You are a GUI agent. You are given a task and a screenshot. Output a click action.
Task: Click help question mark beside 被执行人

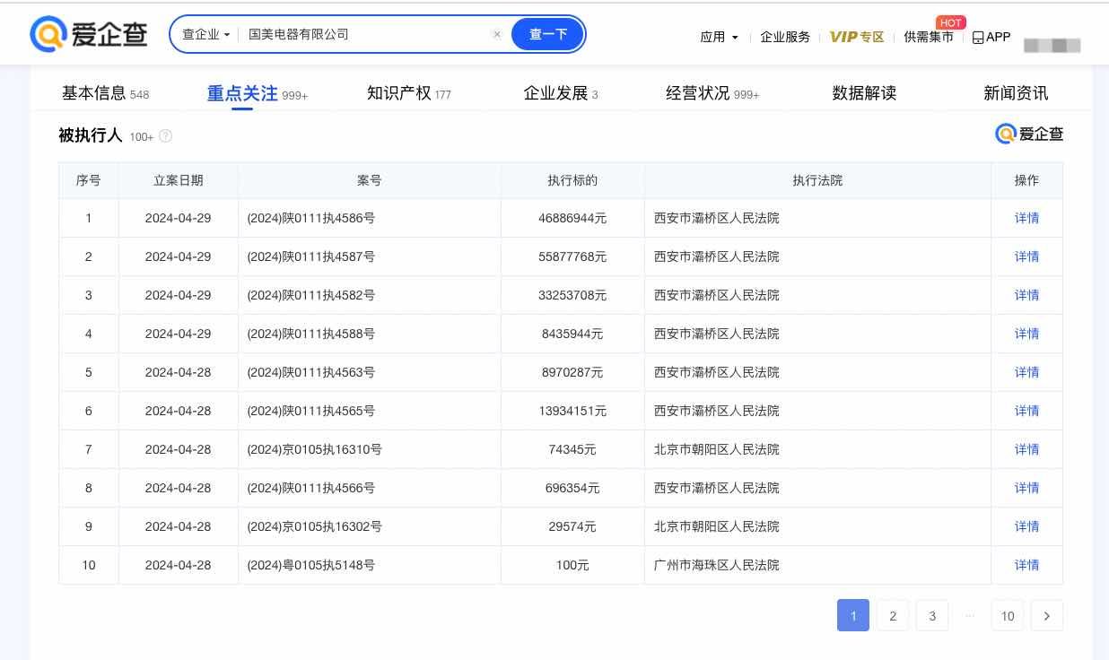[x=165, y=136]
